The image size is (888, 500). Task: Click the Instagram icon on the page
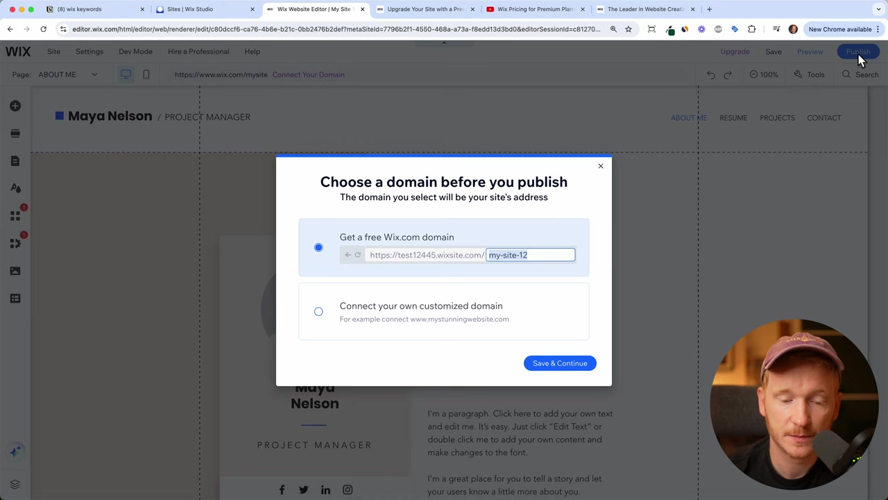(348, 490)
